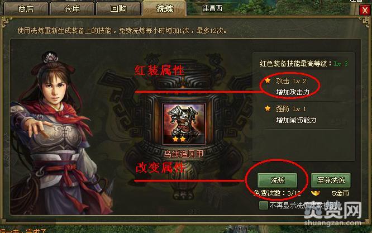Viewport: 372px width, 233px height.
Task: Toggle 不再显示洗炼次数提醒 checkbox
Action: point(263,205)
